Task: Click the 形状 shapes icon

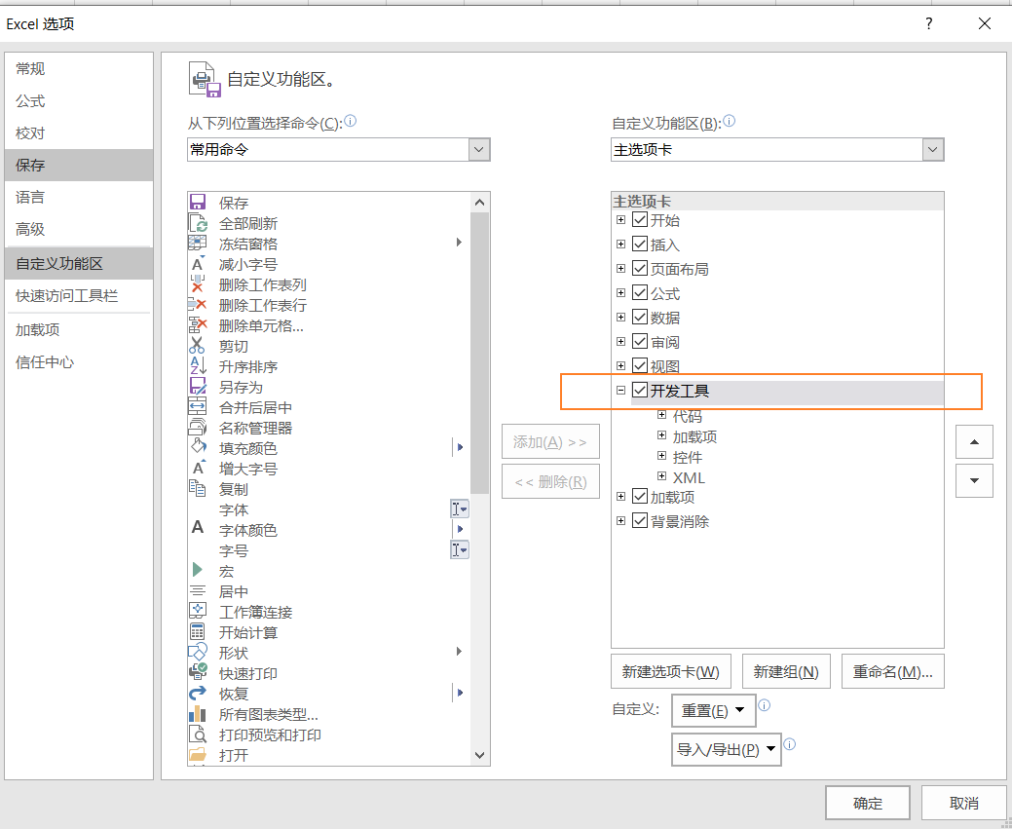Action: point(198,652)
